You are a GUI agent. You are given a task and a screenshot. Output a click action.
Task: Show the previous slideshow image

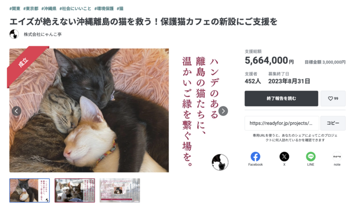click(16, 111)
